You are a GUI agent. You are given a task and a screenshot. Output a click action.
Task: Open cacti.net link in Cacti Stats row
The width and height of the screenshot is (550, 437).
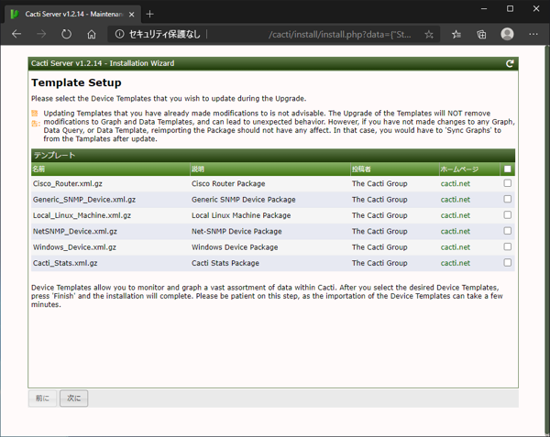coord(456,263)
